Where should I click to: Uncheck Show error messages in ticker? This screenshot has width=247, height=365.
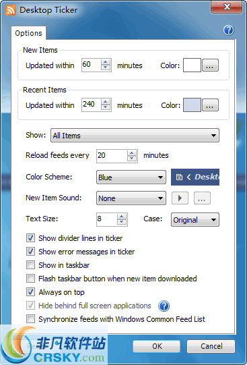pos(31,252)
